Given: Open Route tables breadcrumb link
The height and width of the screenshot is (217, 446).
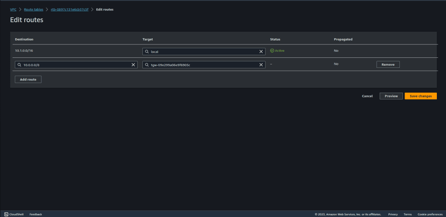Looking at the screenshot, I should tap(34, 9).
